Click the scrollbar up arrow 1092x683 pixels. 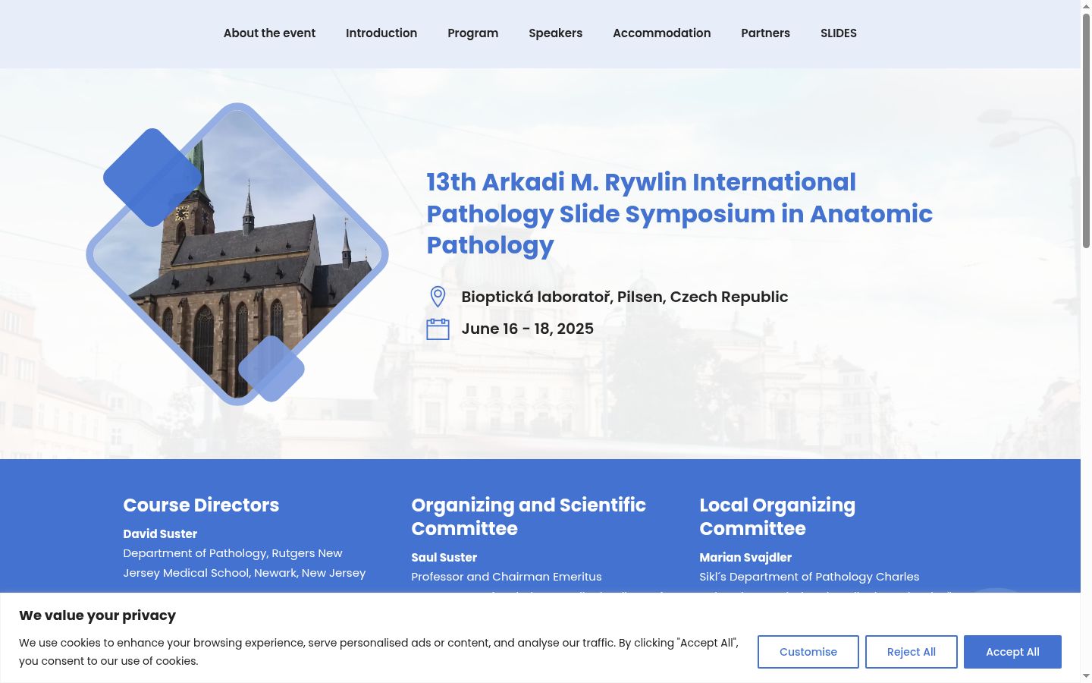1086,5
